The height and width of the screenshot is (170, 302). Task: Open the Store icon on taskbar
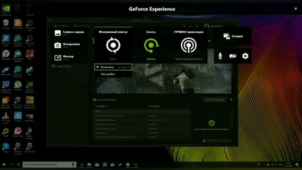pos(97,165)
